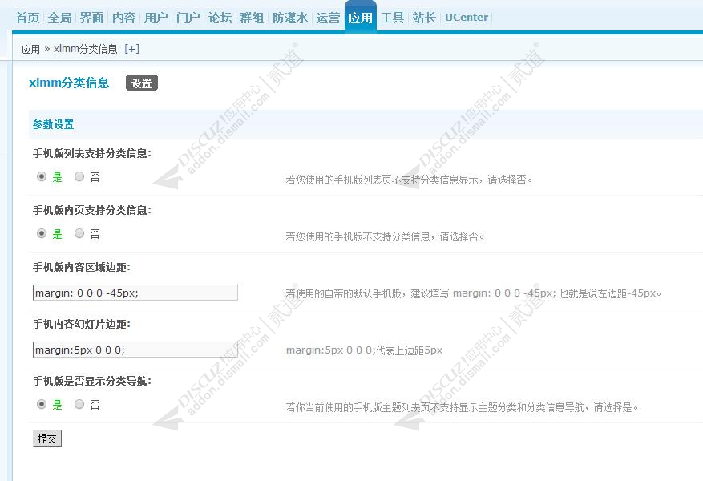Open the 首页 menu tab

(x=28, y=18)
